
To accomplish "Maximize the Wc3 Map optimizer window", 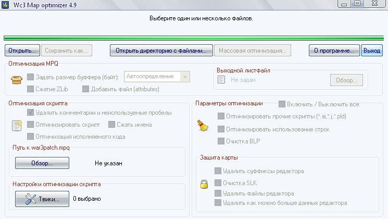I will pyautogui.click(x=357, y=4).
